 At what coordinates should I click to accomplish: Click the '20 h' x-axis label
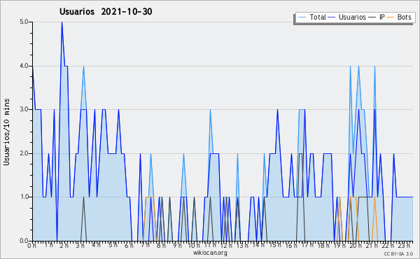pyautogui.click(x=356, y=246)
